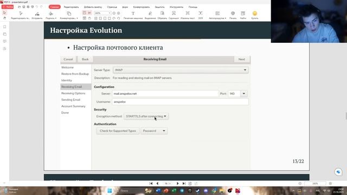
Task: Choose the Выделение highlight tool
Action: 150,15
